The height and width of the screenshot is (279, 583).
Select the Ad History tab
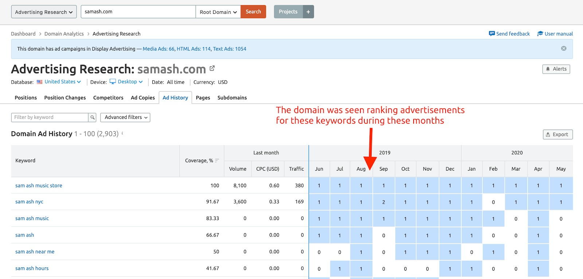[x=175, y=97]
